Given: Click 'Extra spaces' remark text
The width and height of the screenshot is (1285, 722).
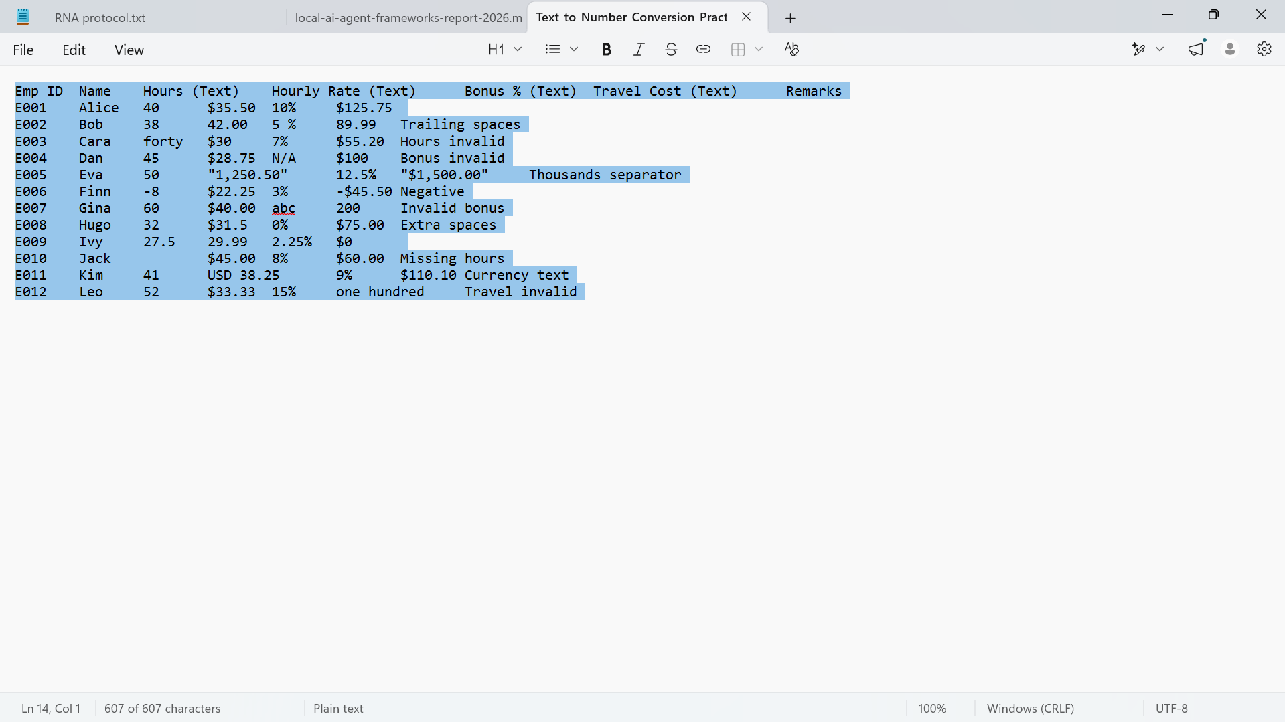Looking at the screenshot, I should point(449,225).
